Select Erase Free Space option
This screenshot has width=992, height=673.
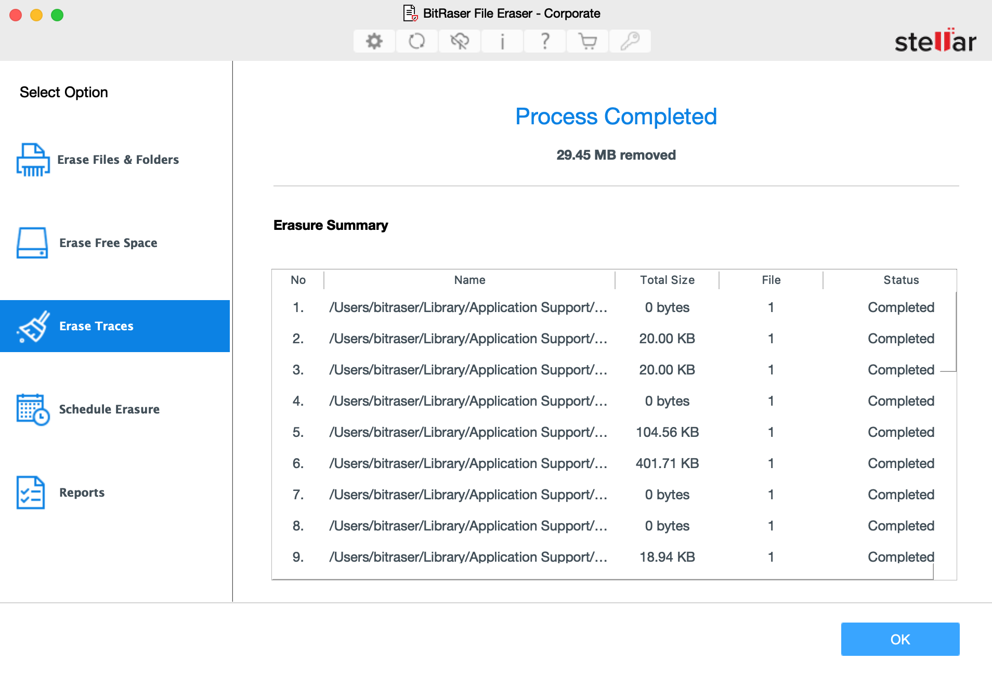click(115, 243)
